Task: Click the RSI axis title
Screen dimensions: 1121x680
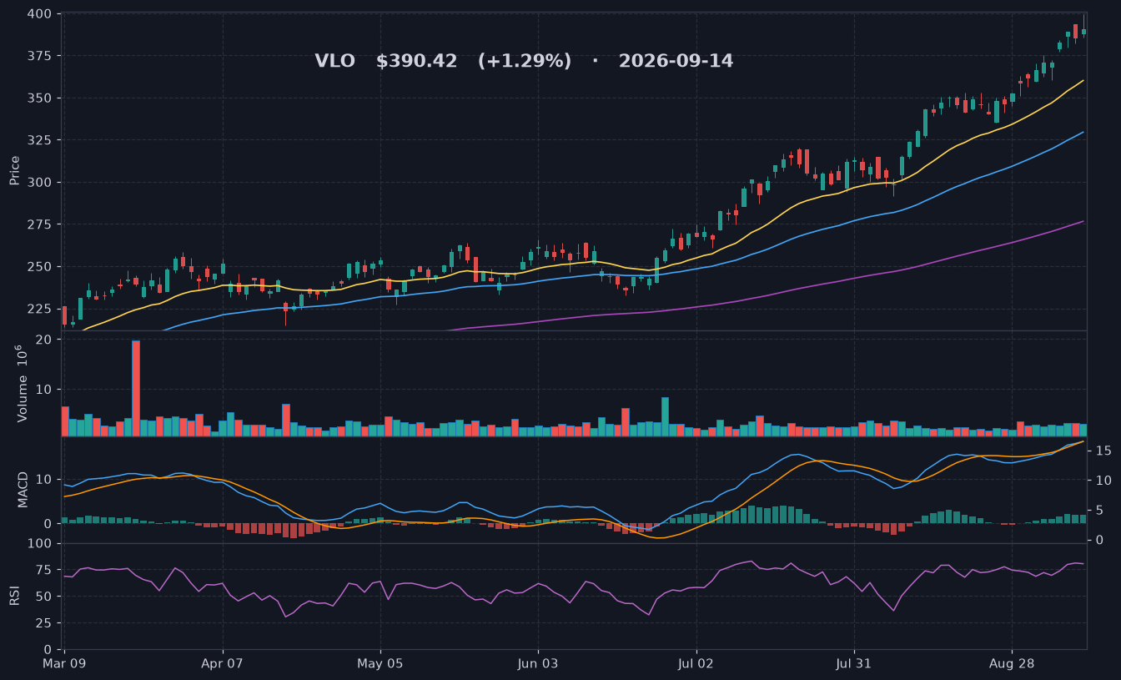Action: click(14, 596)
